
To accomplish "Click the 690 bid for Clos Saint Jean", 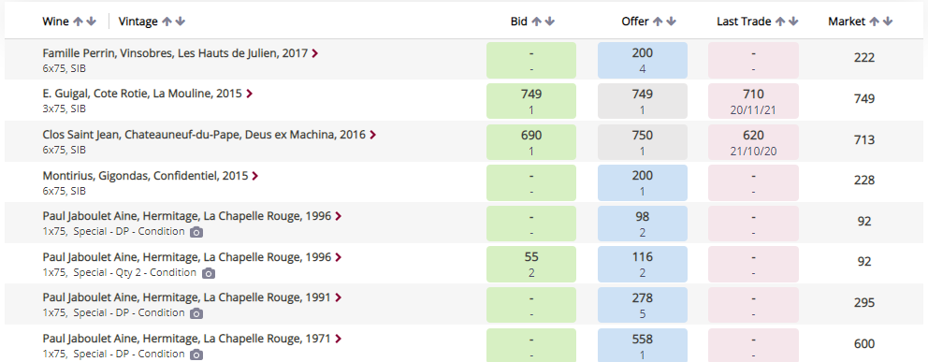I will 531,142.
